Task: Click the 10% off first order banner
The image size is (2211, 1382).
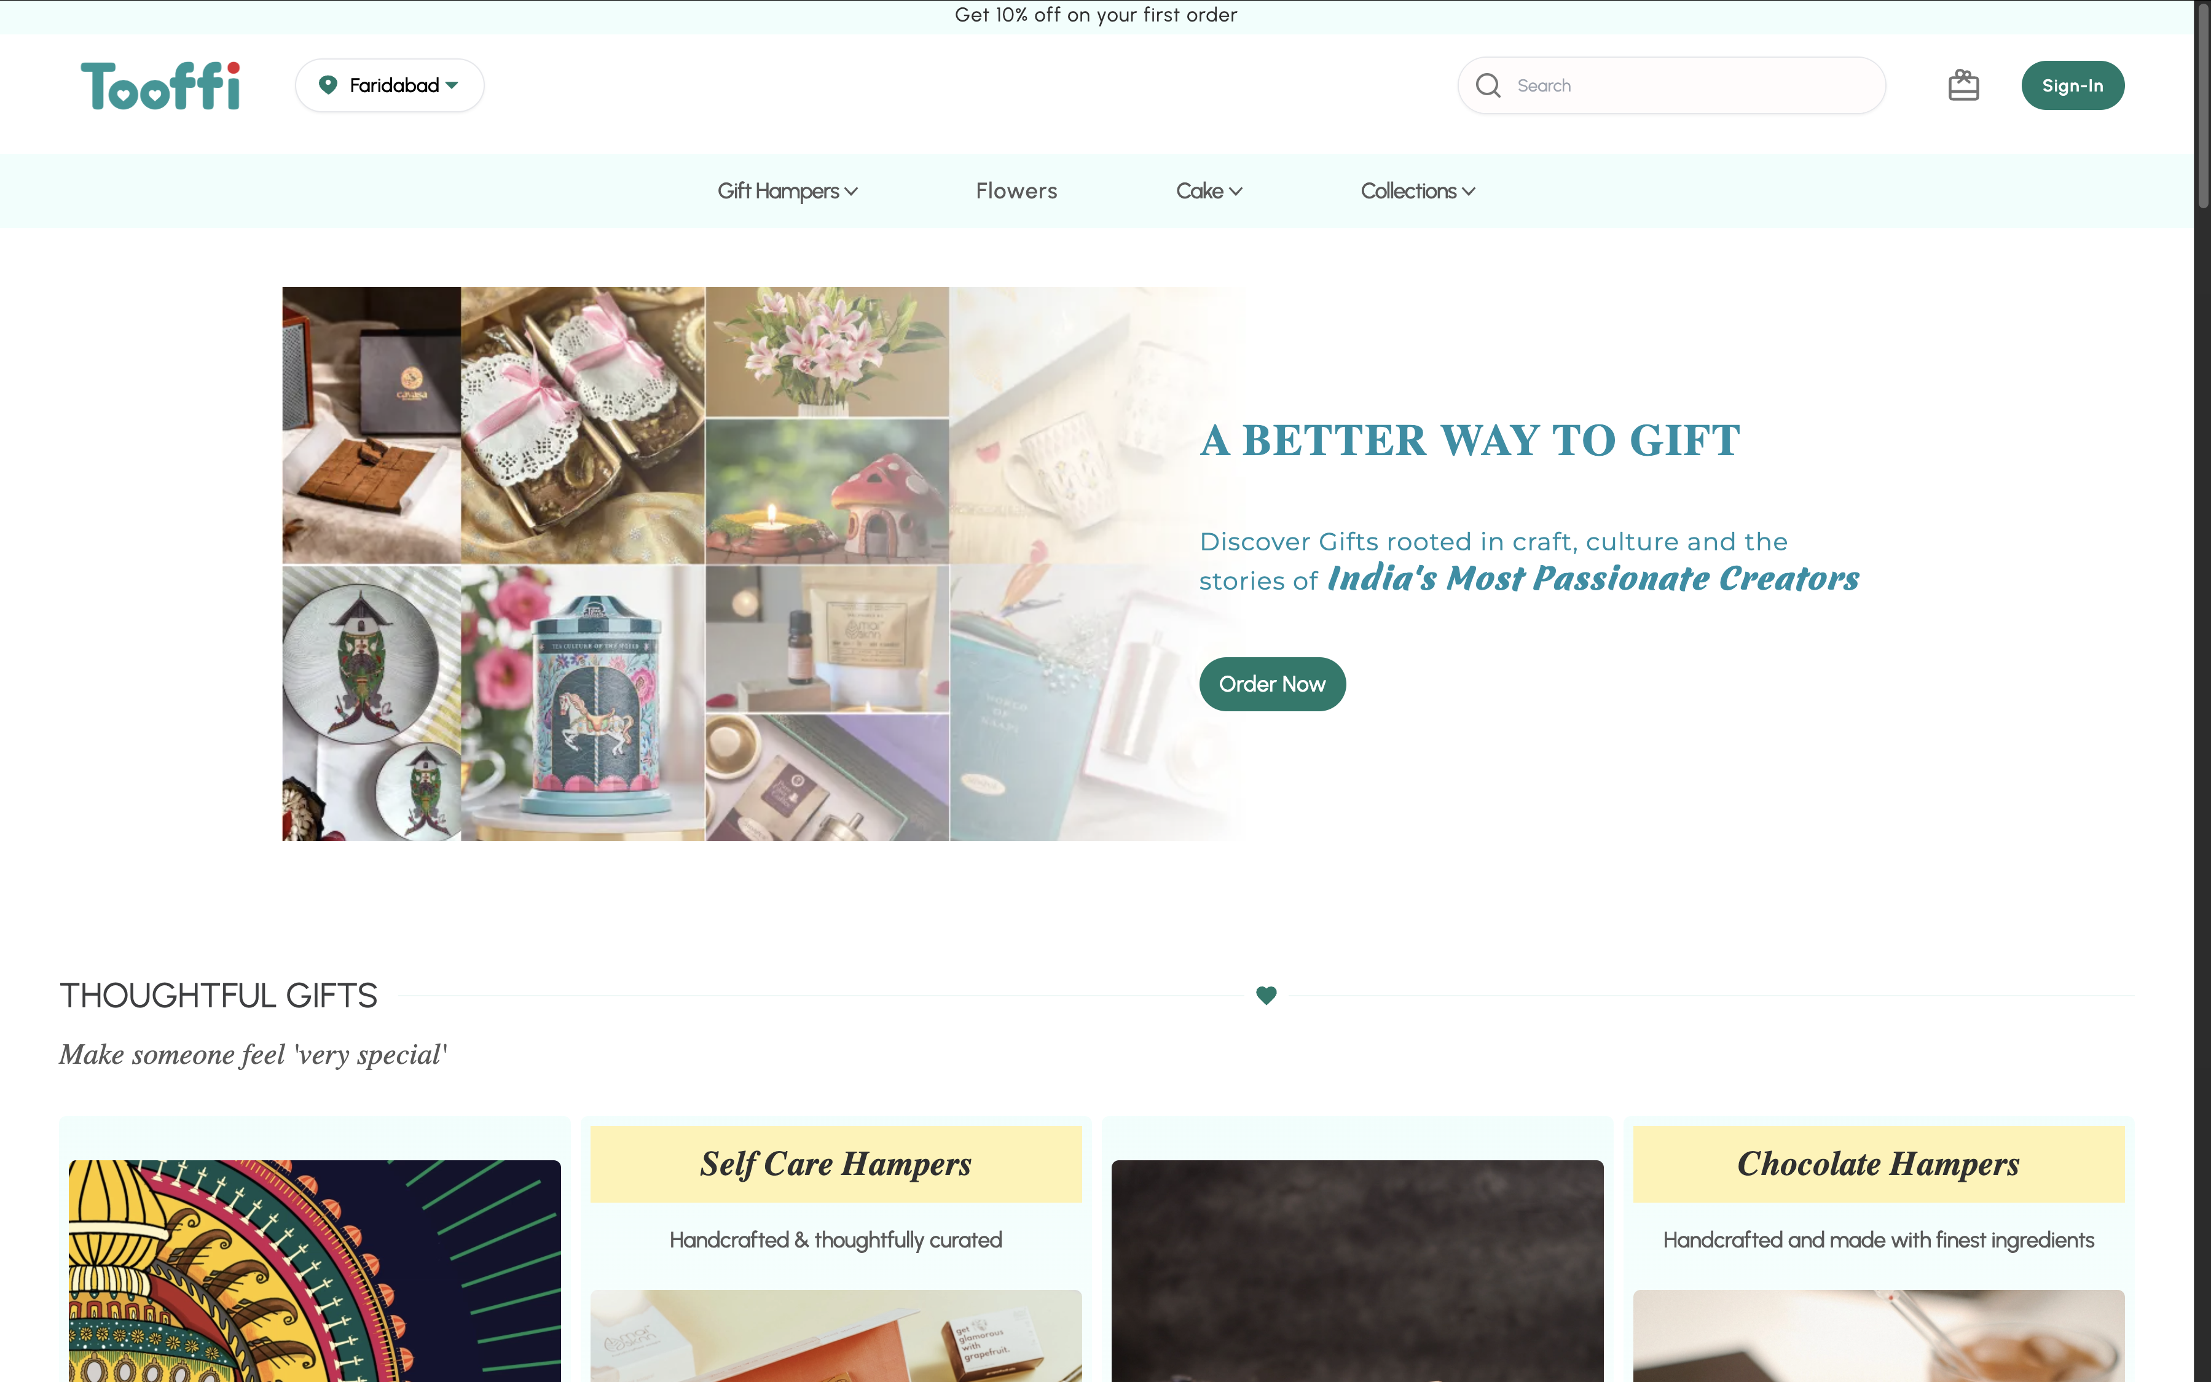Action: (1096, 15)
